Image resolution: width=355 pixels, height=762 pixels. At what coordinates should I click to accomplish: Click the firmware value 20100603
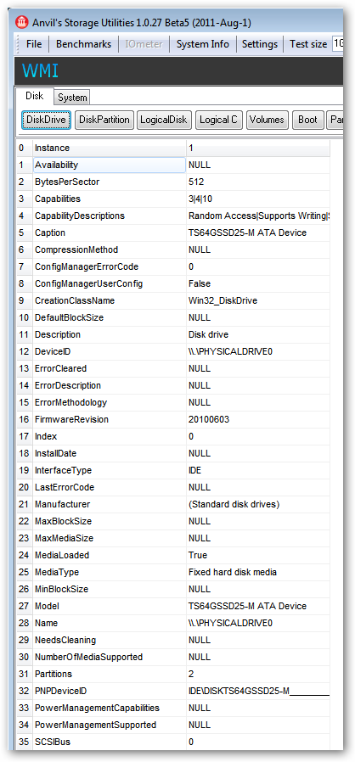click(209, 419)
